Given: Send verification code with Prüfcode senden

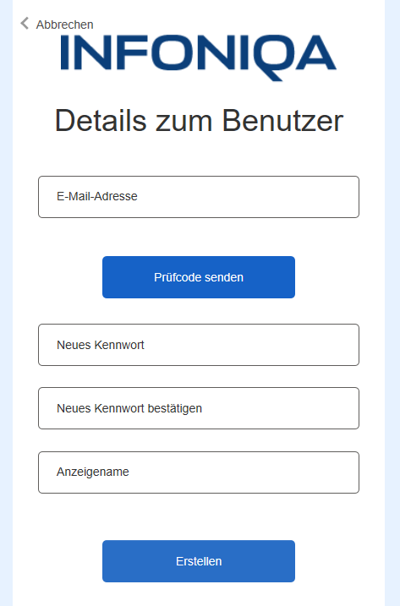Looking at the screenshot, I should (x=199, y=277).
